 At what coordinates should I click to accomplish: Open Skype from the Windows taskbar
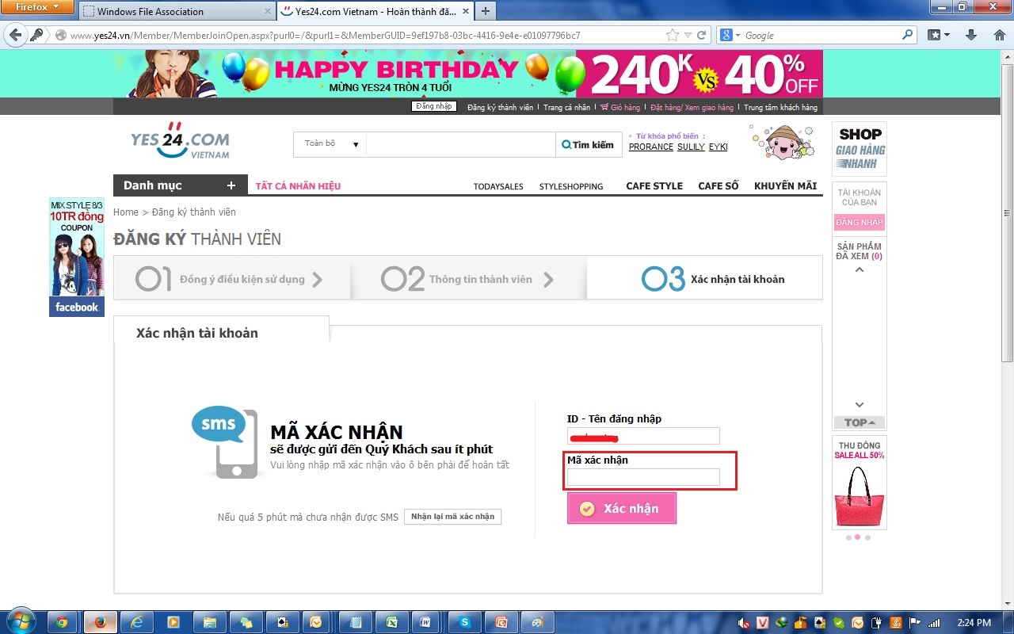coord(465,622)
